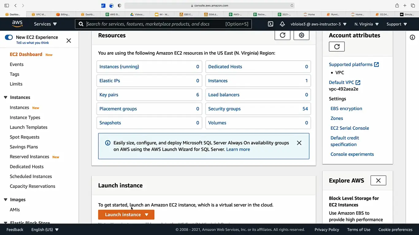
Task: Go forward in browser history
Action: [23, 6]
